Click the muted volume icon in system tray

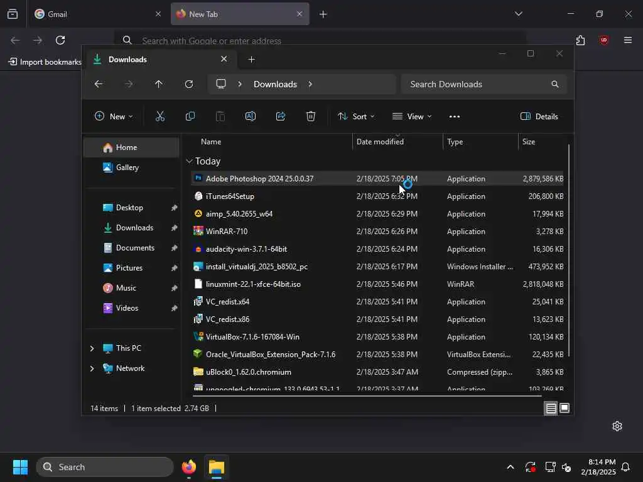click(x=567, y=467)
